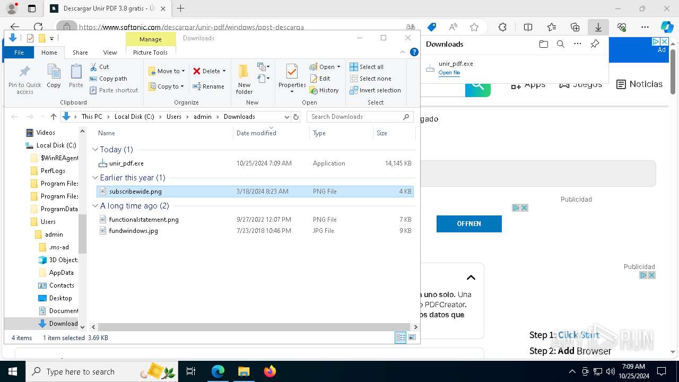Click the Search Downloads field
This screenshot has height=382, width=679.
(x=360, y=117)
